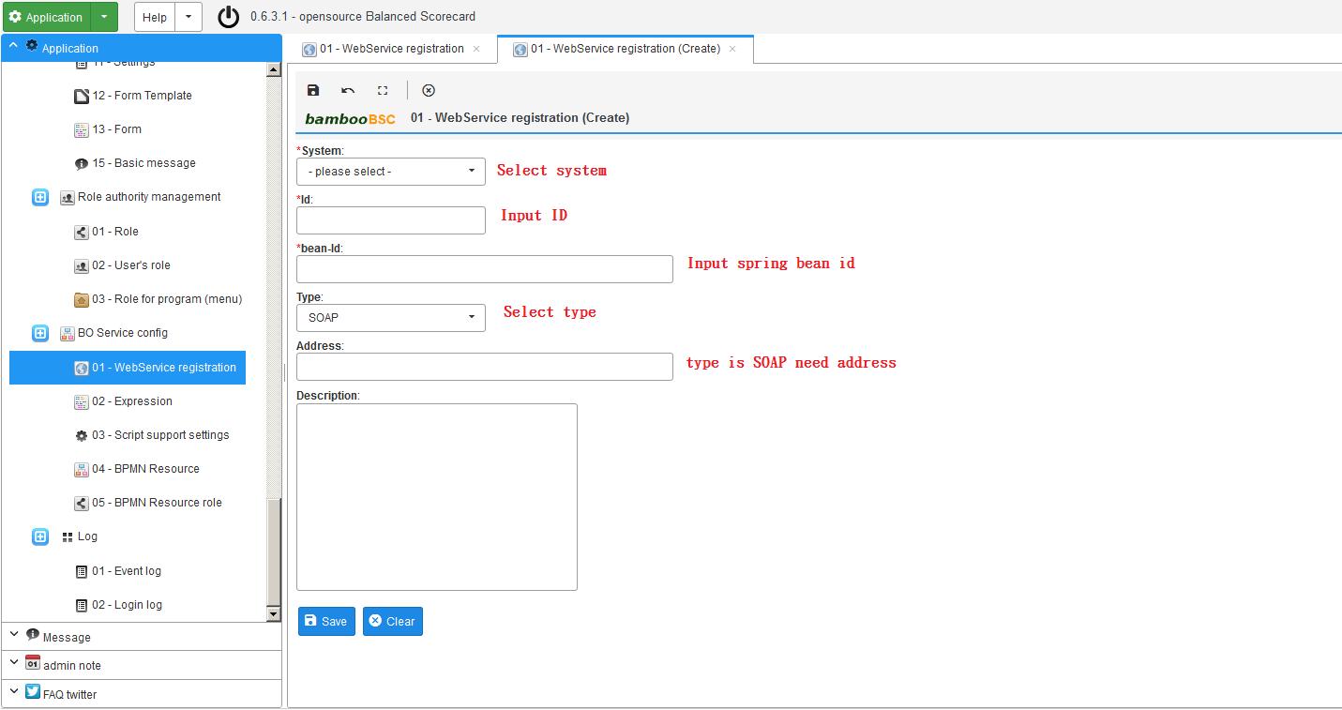
Task: Click the 01 - Role share icon
Action: pos(82,232)
